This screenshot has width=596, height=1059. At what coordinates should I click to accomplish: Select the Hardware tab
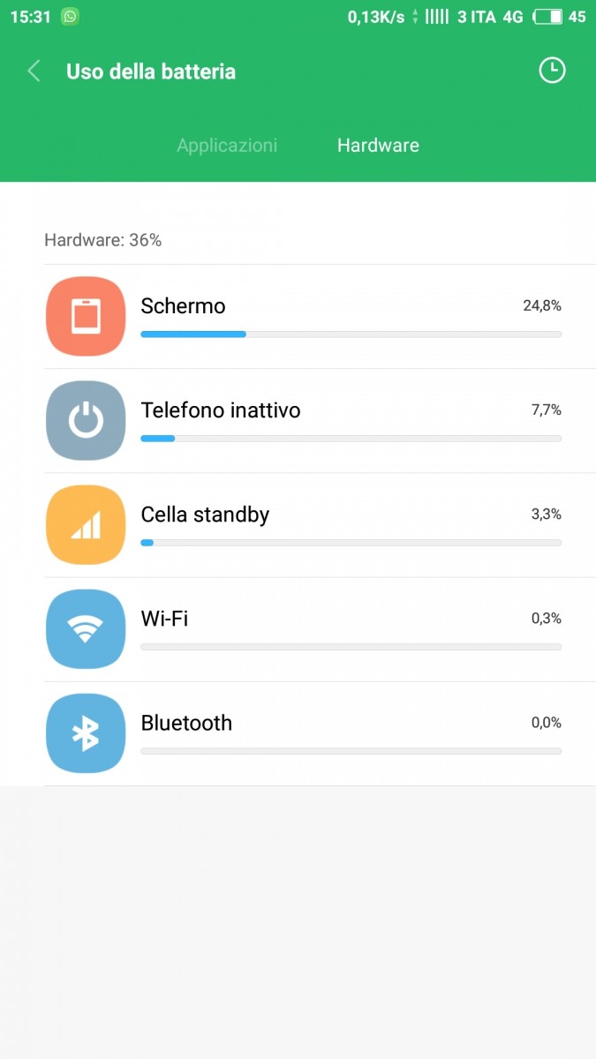click(x=378, y=146)
